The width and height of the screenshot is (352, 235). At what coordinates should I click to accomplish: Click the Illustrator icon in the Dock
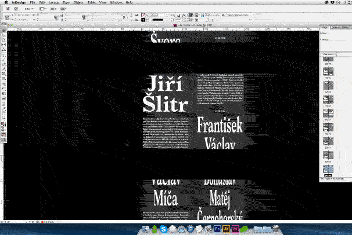pos(227,229)
